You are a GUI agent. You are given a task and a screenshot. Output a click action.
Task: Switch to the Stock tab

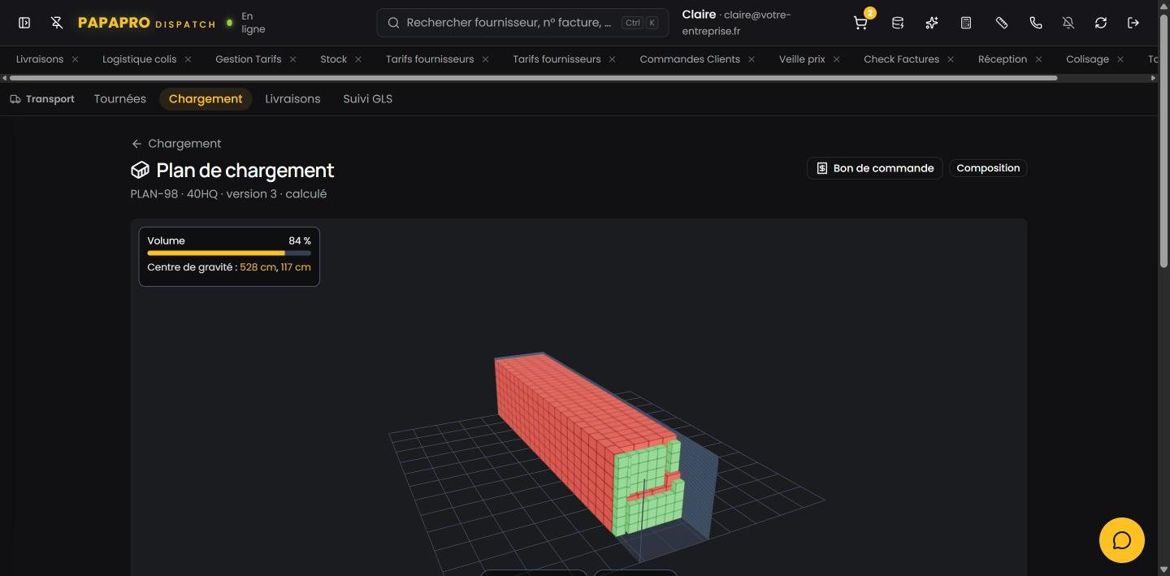pyautogui.click(x=333, y=59)
